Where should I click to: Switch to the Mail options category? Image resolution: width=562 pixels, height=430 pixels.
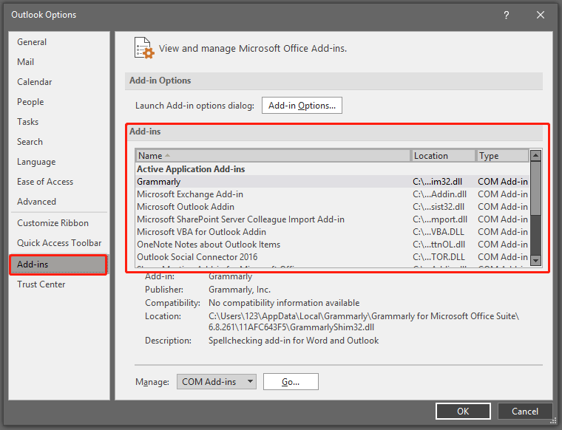[26, 62]
